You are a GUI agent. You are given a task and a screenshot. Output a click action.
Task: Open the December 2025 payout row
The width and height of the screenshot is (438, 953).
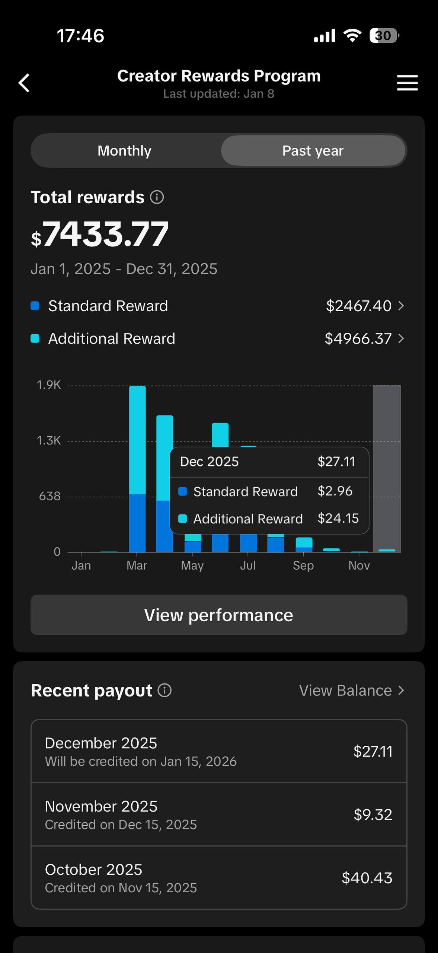219,751
